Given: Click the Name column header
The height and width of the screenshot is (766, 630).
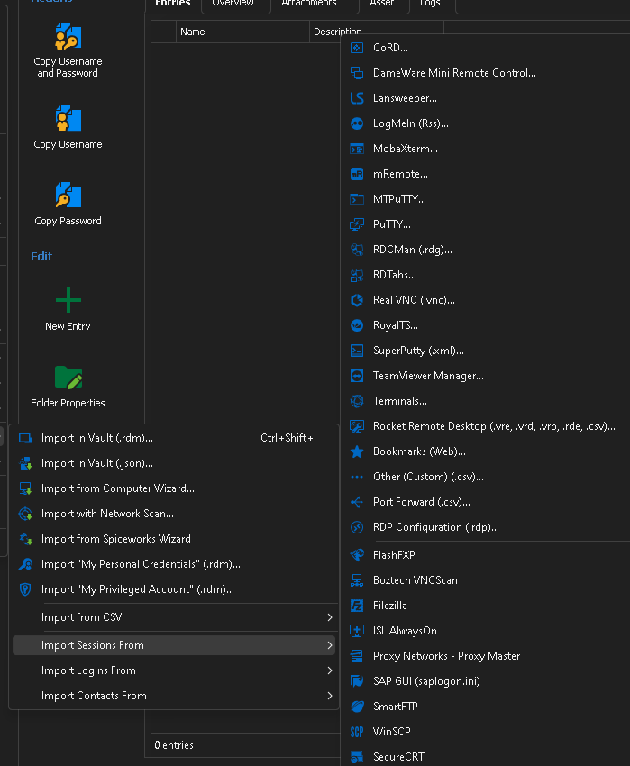Looking at the screenshot, I should pos(242,32).
